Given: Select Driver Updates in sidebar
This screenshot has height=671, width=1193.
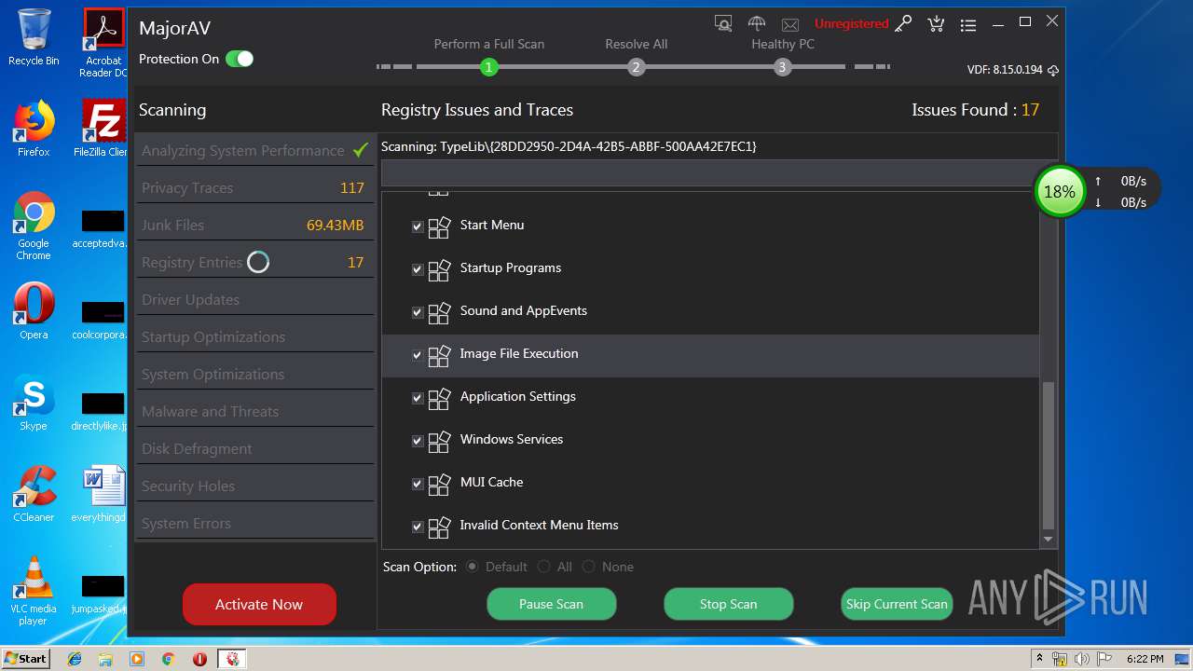Looking at the screenshot, I should coord(254,299).
